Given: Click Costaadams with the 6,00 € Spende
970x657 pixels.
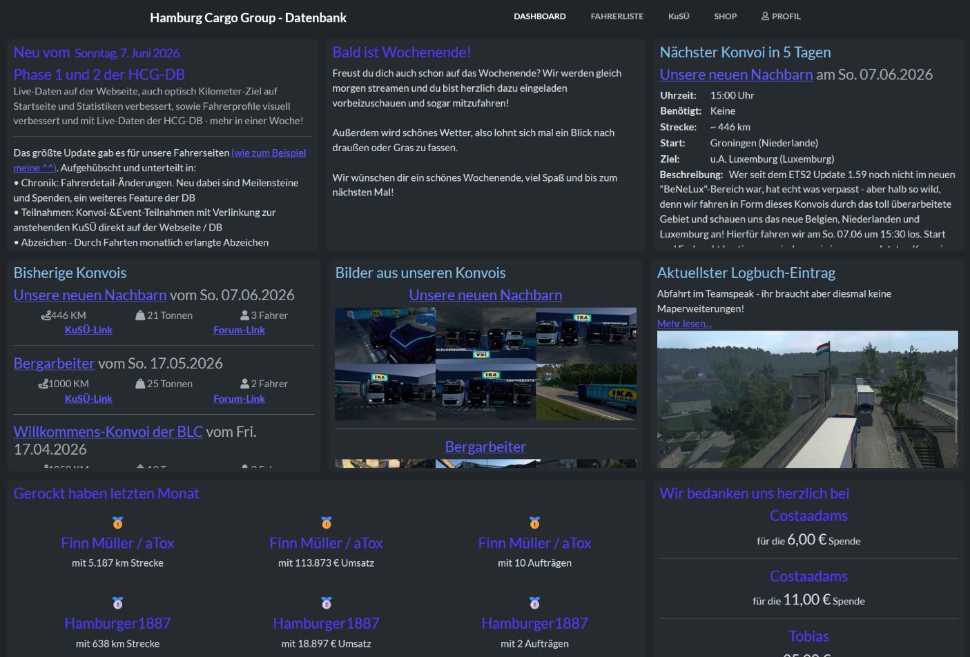Looking at the screenshot, I should pyautogui.click(x=808, y=516).
